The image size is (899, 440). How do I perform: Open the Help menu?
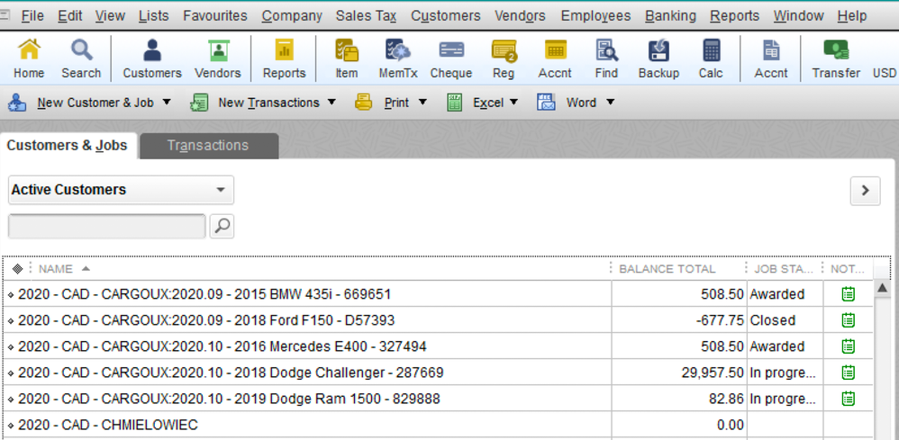[851, 15]
